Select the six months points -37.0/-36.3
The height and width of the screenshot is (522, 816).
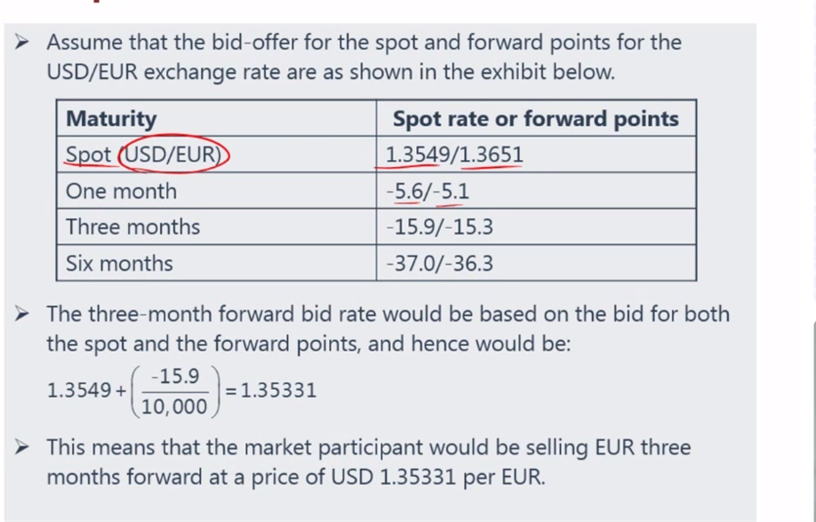(439, 264)
